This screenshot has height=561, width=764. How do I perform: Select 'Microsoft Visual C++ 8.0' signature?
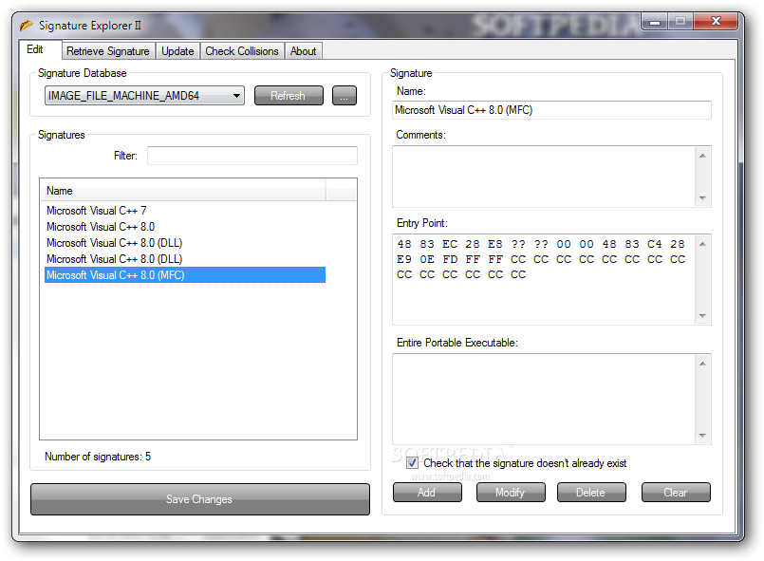[x=185, y=227]
